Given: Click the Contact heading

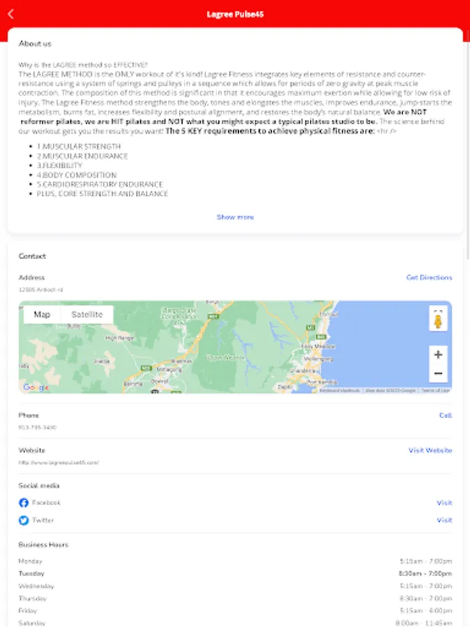Looking at the screenshot, I should [32, 256].
